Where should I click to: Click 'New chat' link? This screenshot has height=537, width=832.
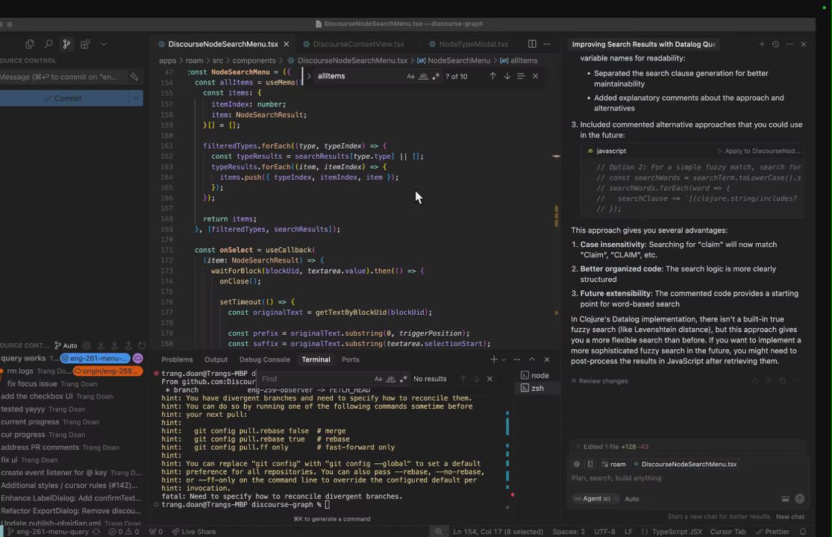790,517
